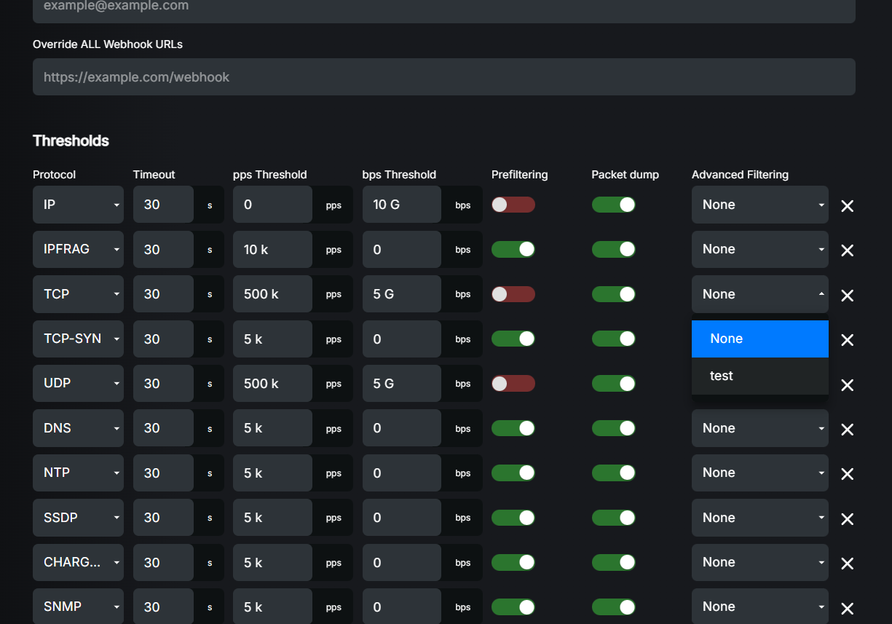This screenshot has width=892, height=624.
Task: Remove the DNS protocol row
Action: click(847, 430)
